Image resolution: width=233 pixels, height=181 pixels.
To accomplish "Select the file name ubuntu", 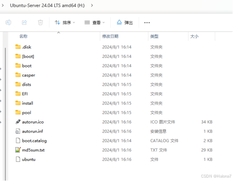I will click(29, 159).
